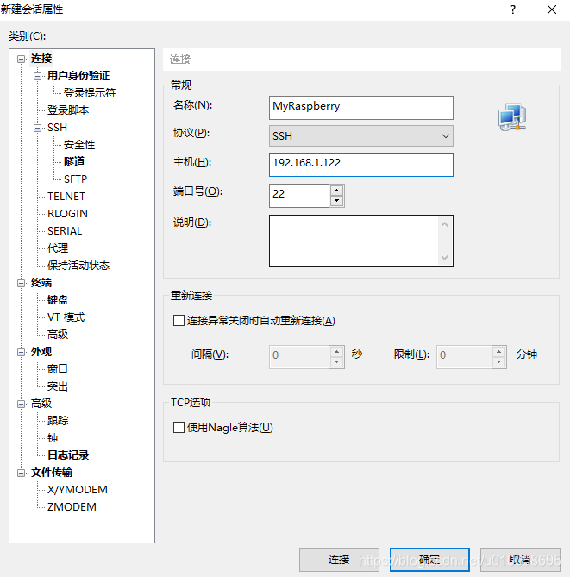This screenshot has height=577, width=570.
Task: Select 外观 in the category tree
Action: 41,352
